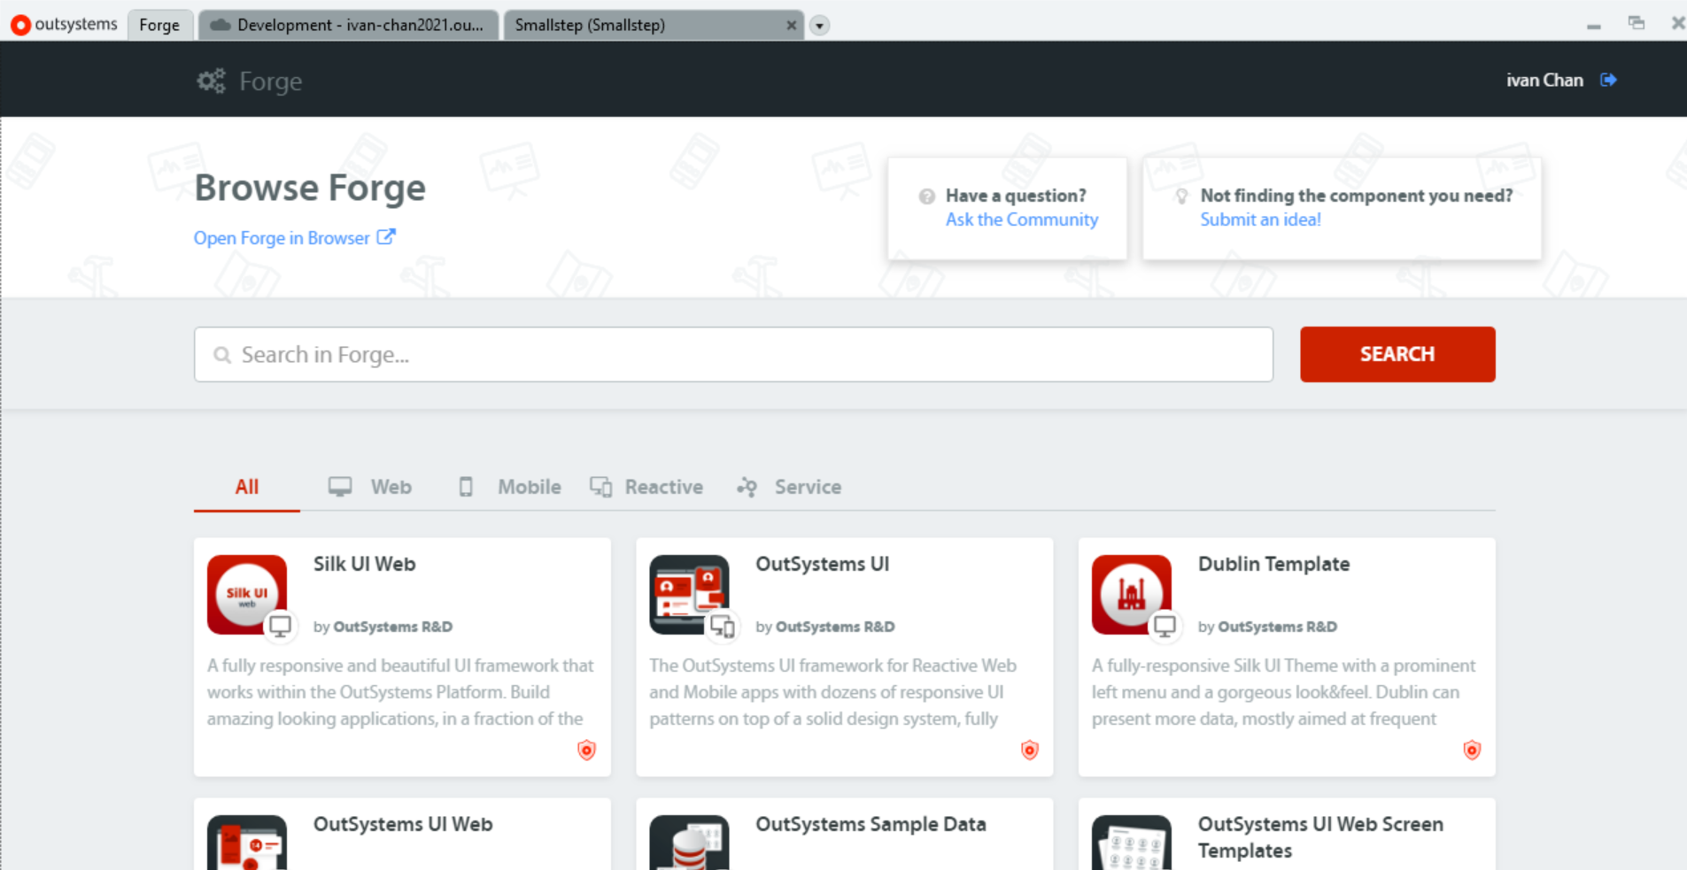Click the OutSystems UI component icon

pyautogui.click(x=689, y=595)
